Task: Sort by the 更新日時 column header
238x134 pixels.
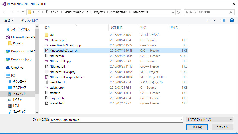Action: [116, 28]
